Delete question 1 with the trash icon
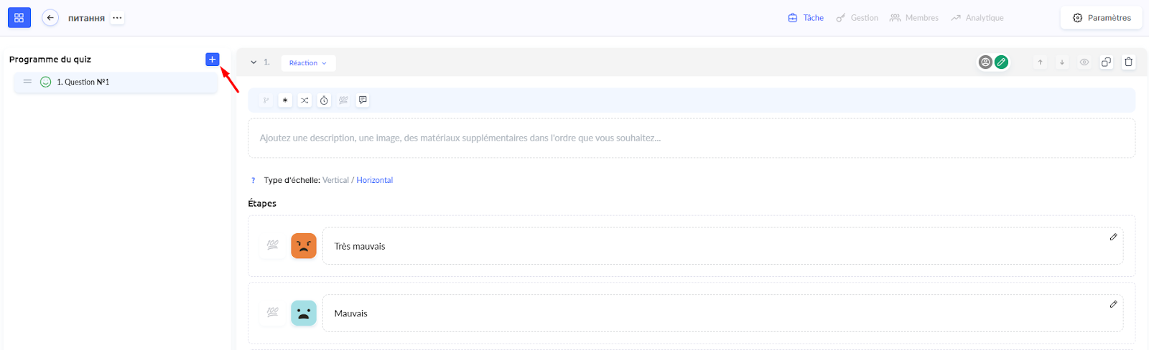Image resolution: width=1149 pixels, height=350 pixels. coord(1128,62)
